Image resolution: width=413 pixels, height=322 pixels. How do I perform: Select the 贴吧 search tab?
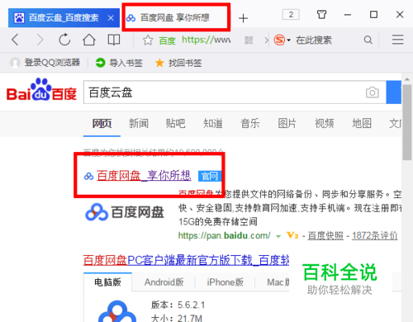tap(175, 123)
